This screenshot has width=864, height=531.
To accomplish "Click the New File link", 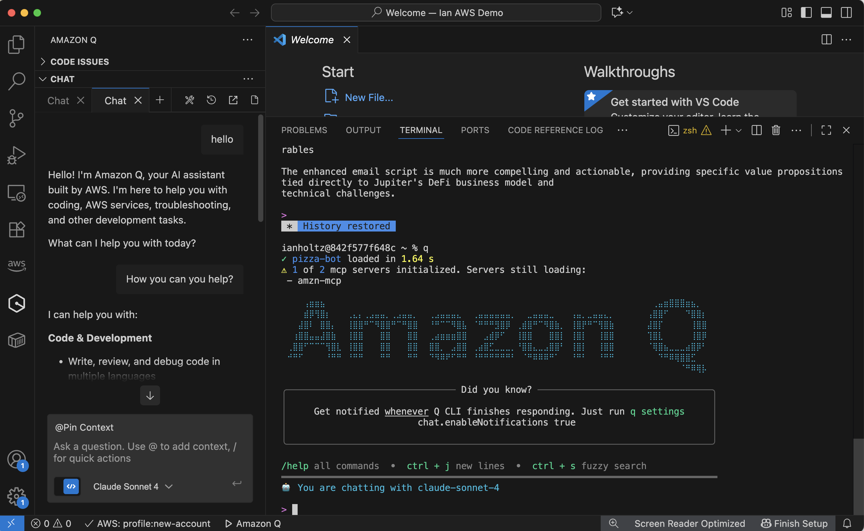I will click(368, 97).
